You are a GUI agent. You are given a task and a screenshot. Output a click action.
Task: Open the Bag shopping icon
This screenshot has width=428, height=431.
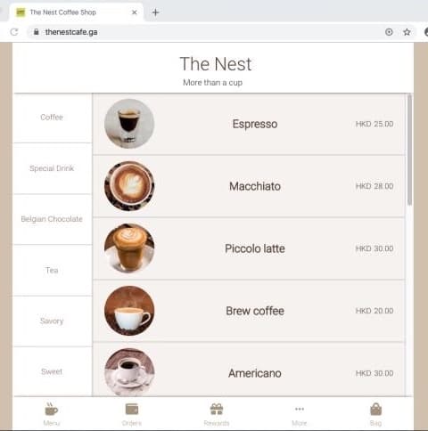pos(375,409)
